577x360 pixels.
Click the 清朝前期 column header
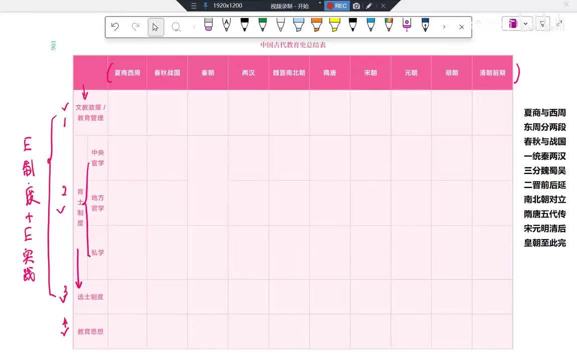492,72
